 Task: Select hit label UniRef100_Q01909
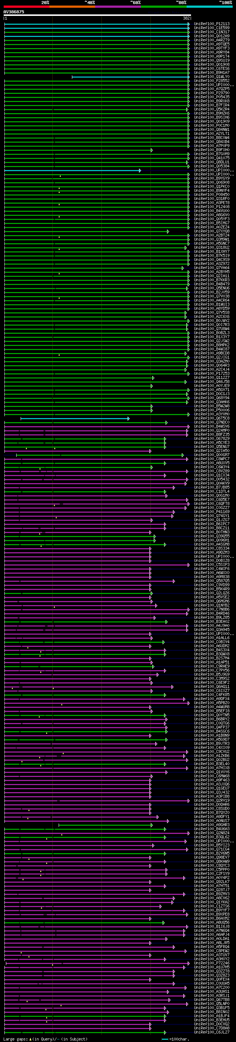tap(212, 121)
